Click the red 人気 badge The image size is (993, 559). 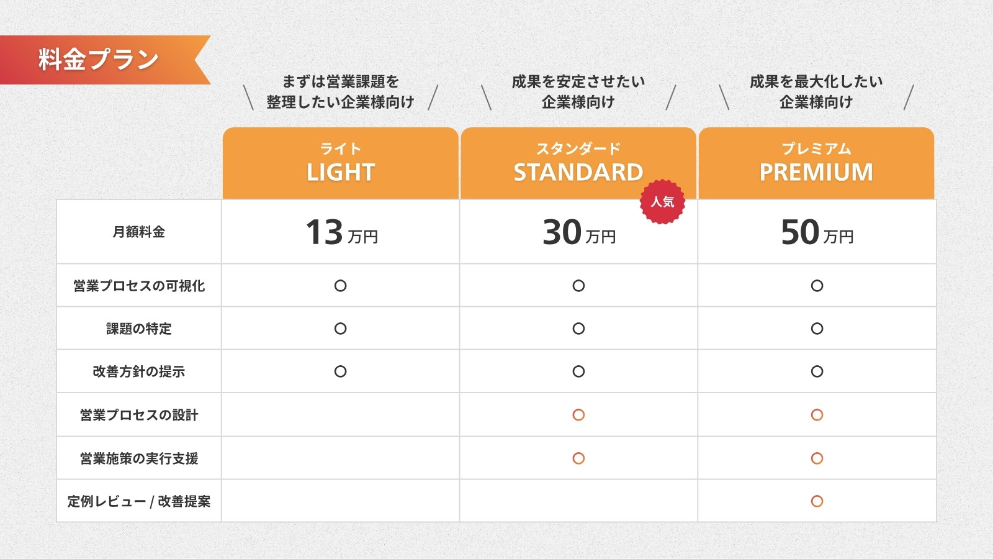(x=662, y=201)
